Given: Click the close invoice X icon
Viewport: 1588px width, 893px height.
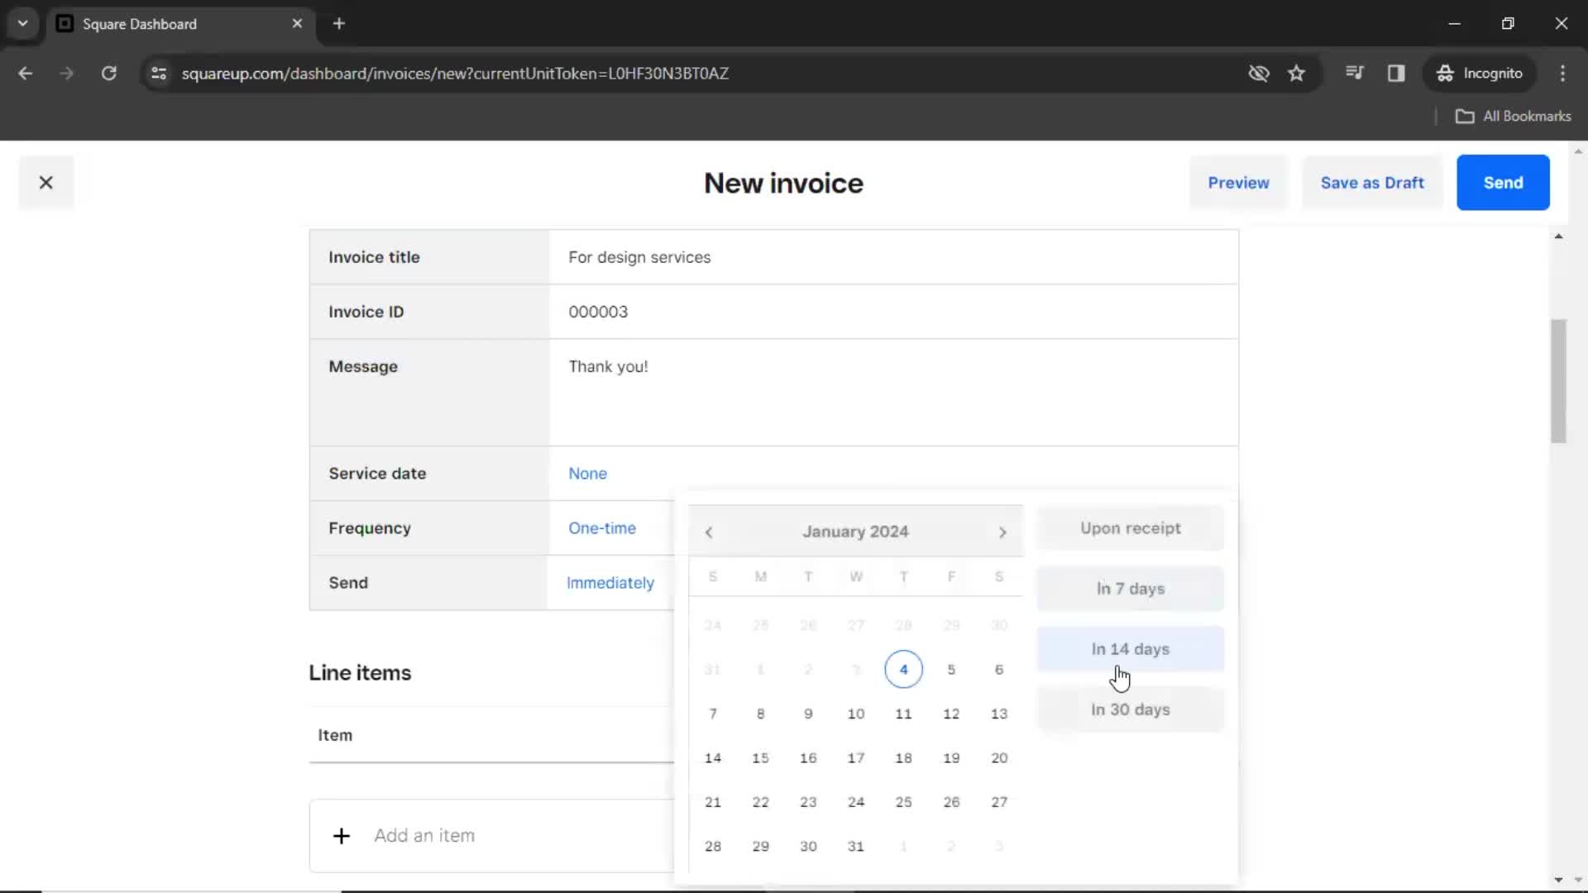Looking at the screenshot, I should pos(45,182).
